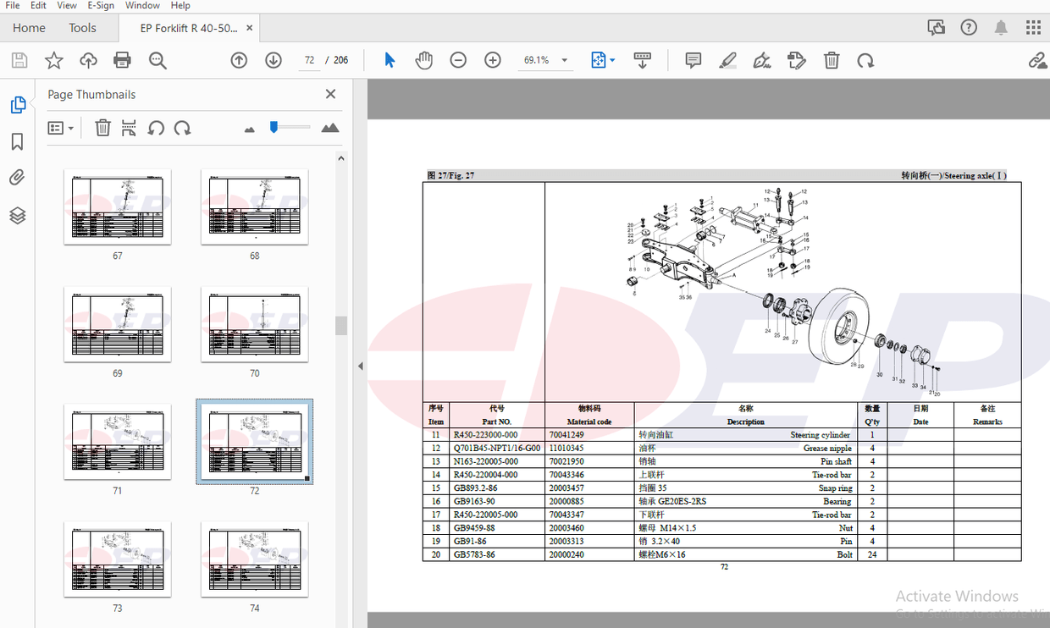This screenshot has width=1050, height=628.
Task: Open the Sign document pen icon
Action: click(761, 60)
